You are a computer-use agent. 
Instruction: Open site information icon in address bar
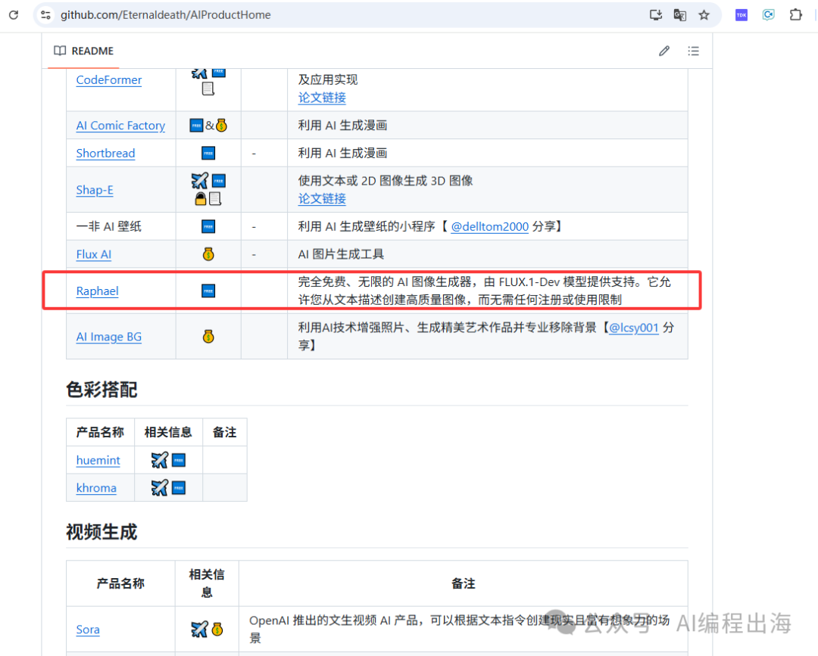[x=45, y=15]
